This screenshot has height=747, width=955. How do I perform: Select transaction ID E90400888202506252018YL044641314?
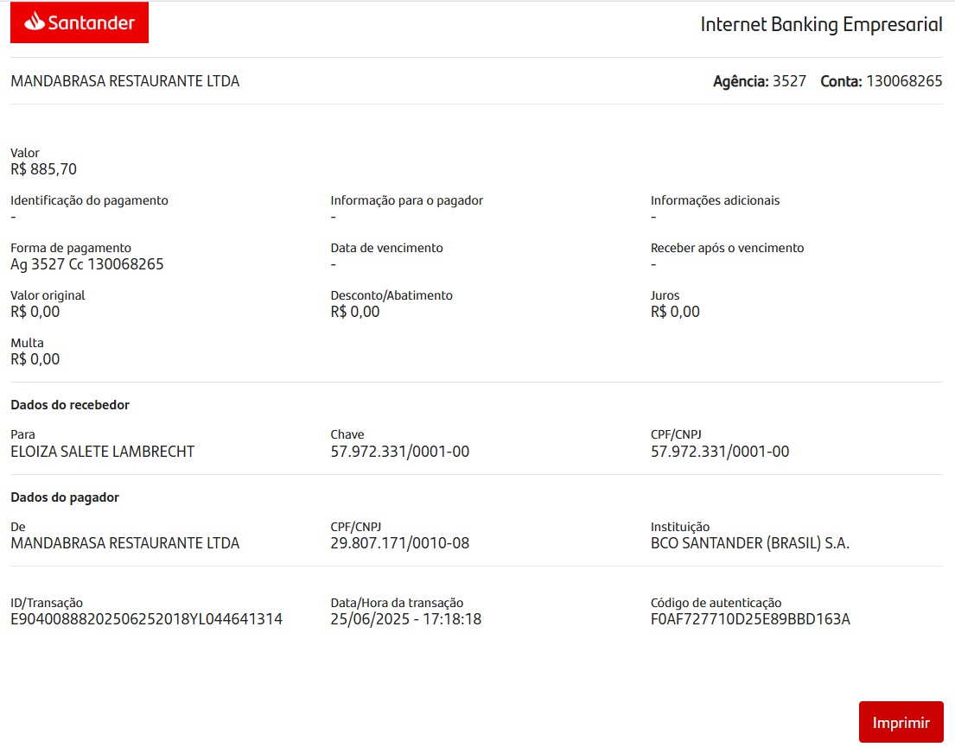point(147,619)
